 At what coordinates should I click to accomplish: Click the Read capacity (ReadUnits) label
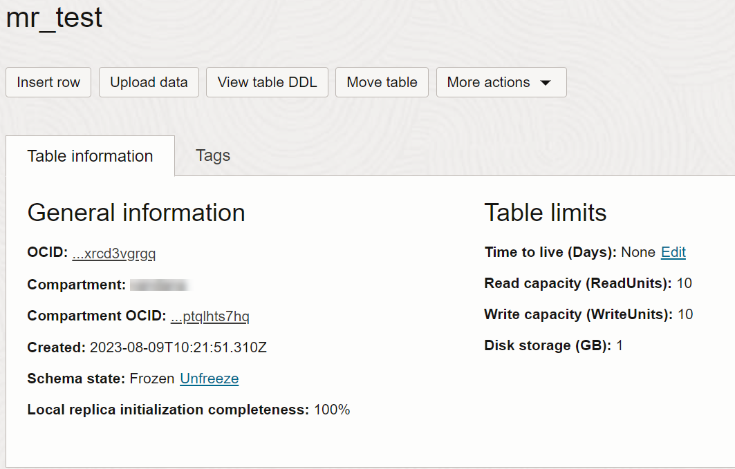[578, 283]
